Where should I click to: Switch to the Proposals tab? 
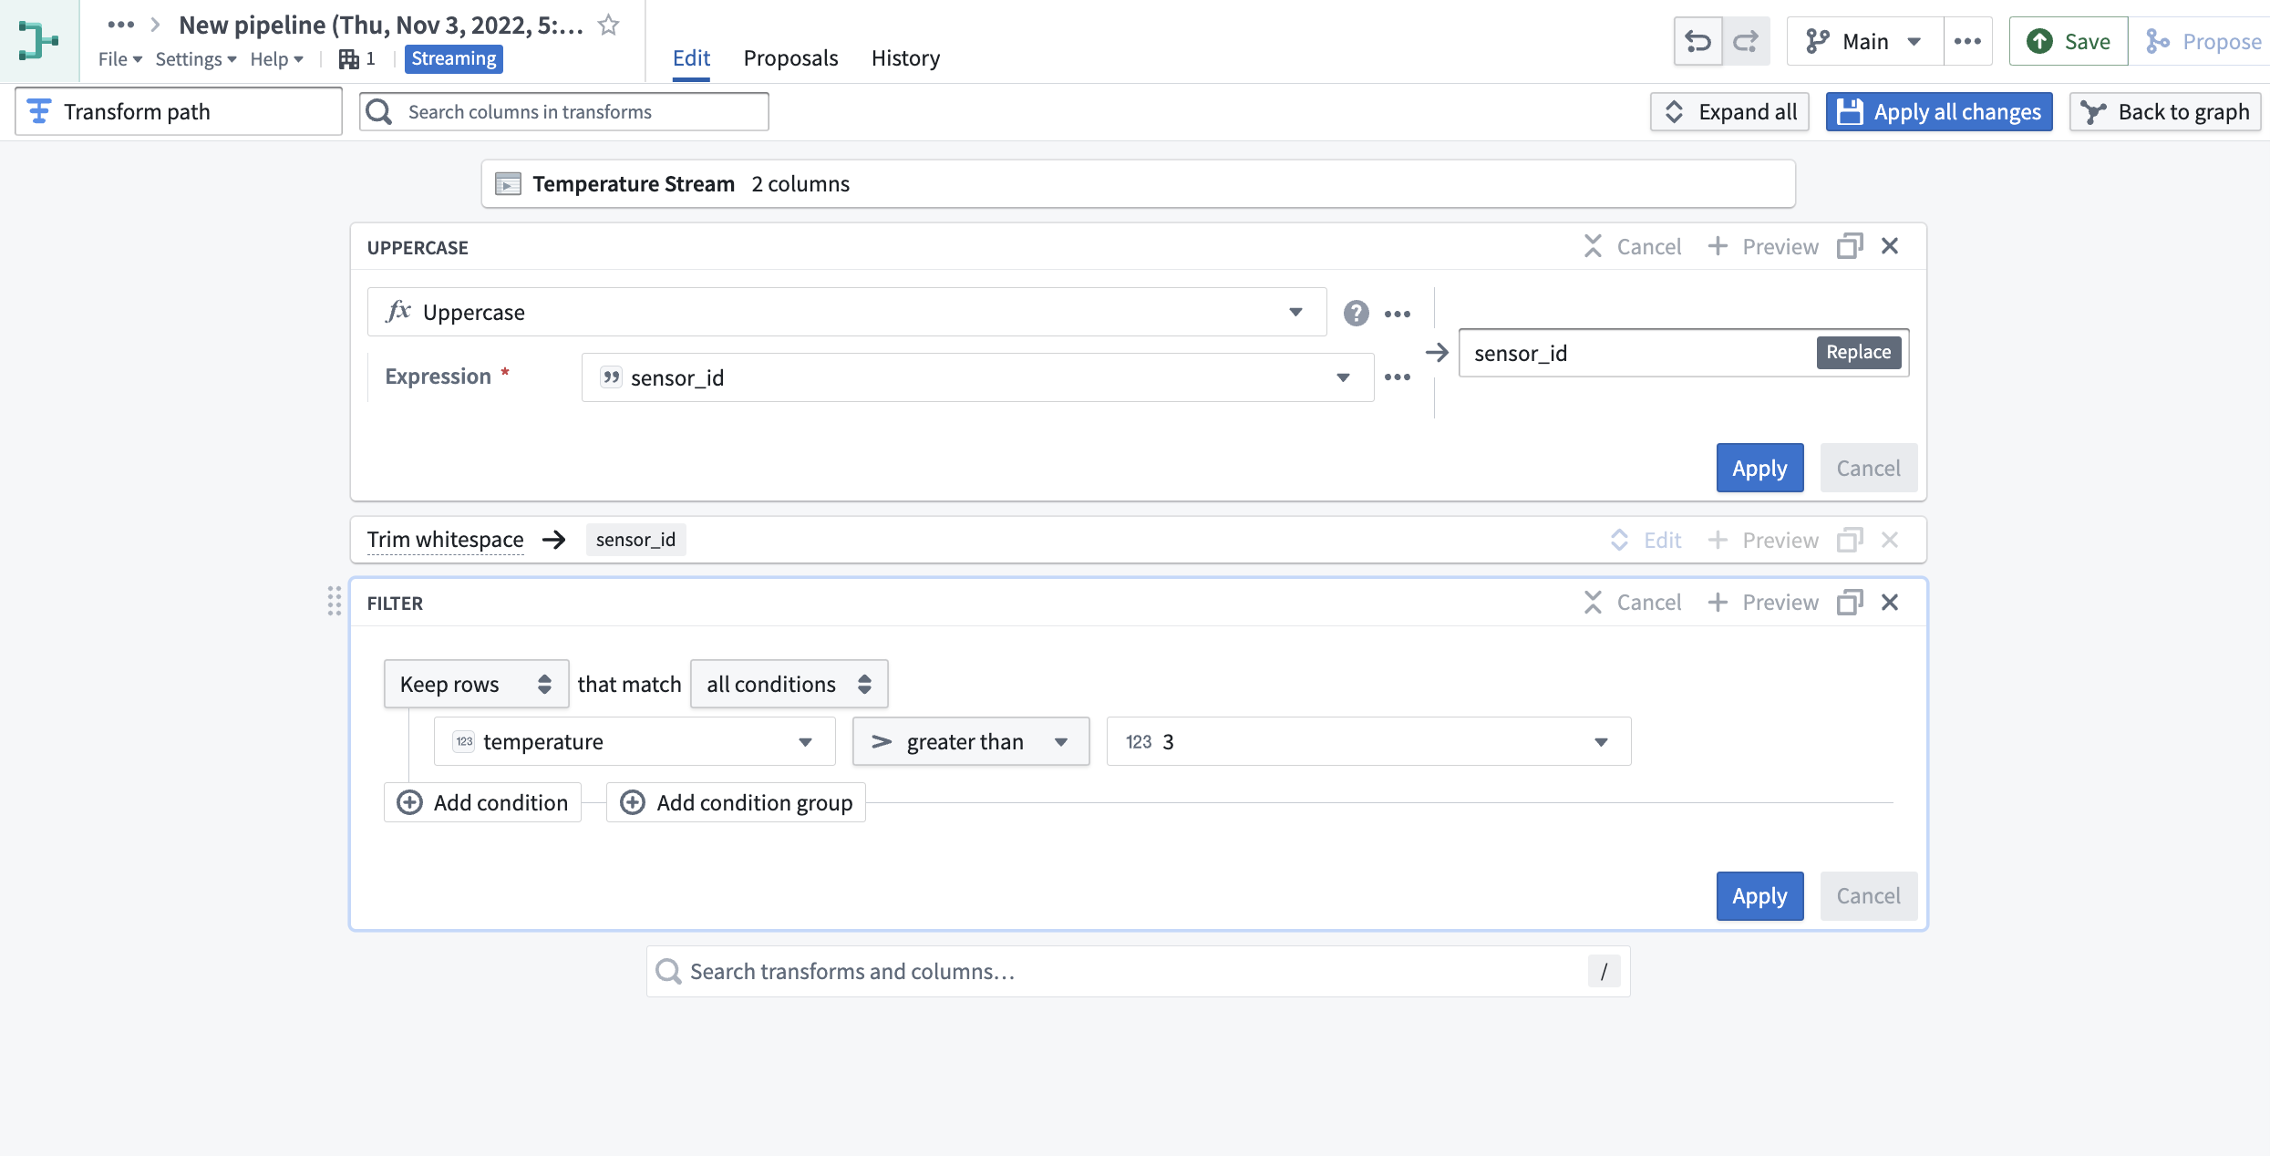tap(790, 57)
